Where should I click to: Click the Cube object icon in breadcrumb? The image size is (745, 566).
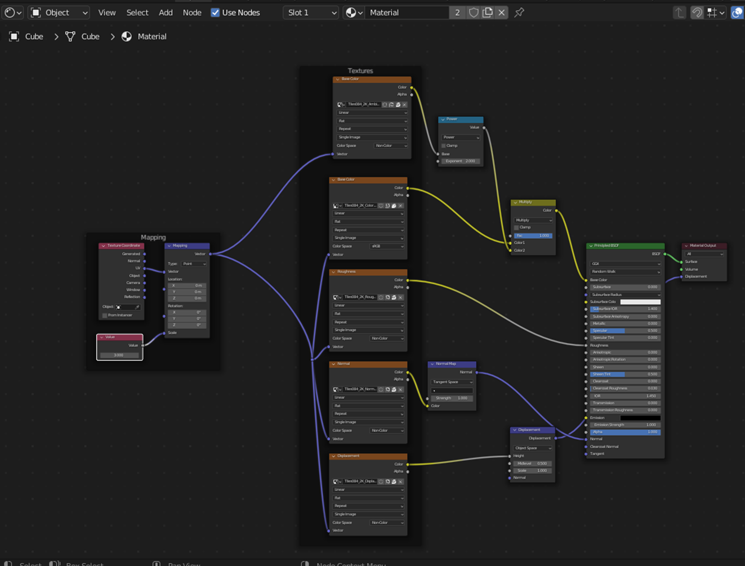point(14,37)
